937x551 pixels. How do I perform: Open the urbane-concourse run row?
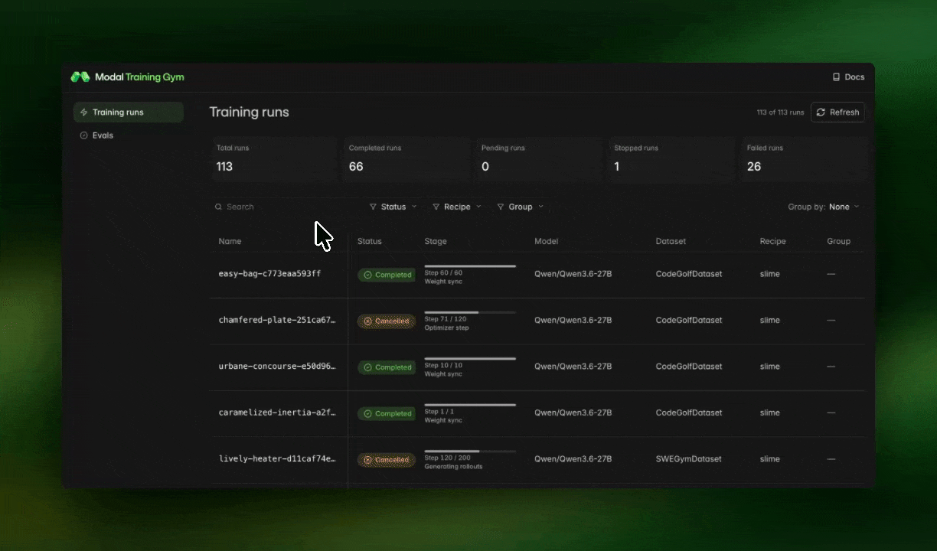537,367
